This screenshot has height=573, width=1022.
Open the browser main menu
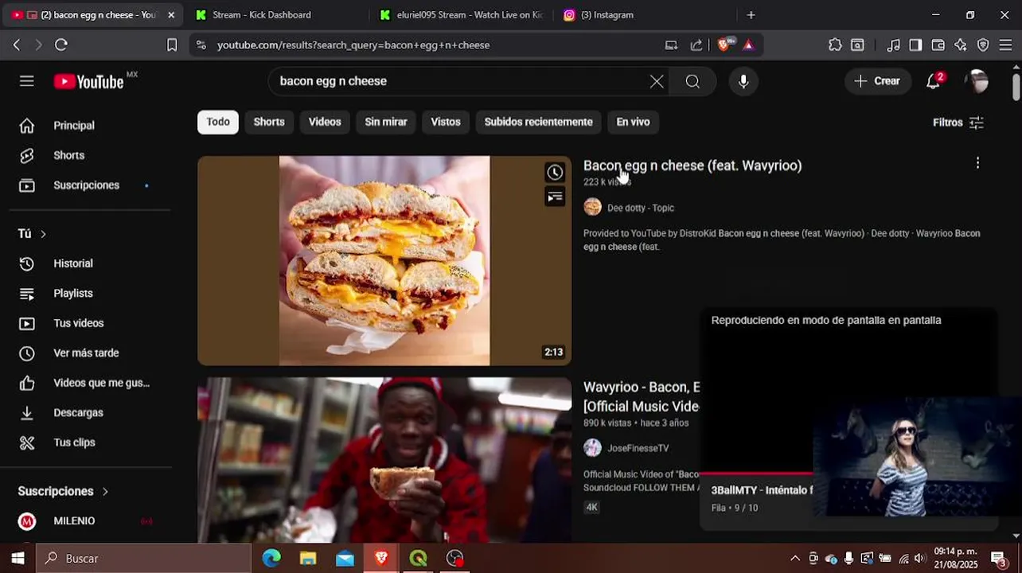point(1005,45)
